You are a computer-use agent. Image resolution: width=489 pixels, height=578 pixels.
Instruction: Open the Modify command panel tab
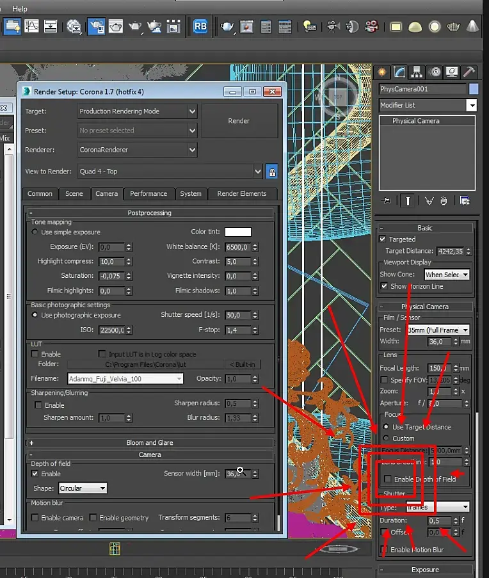pyautogui.click(x=399, y=72)
